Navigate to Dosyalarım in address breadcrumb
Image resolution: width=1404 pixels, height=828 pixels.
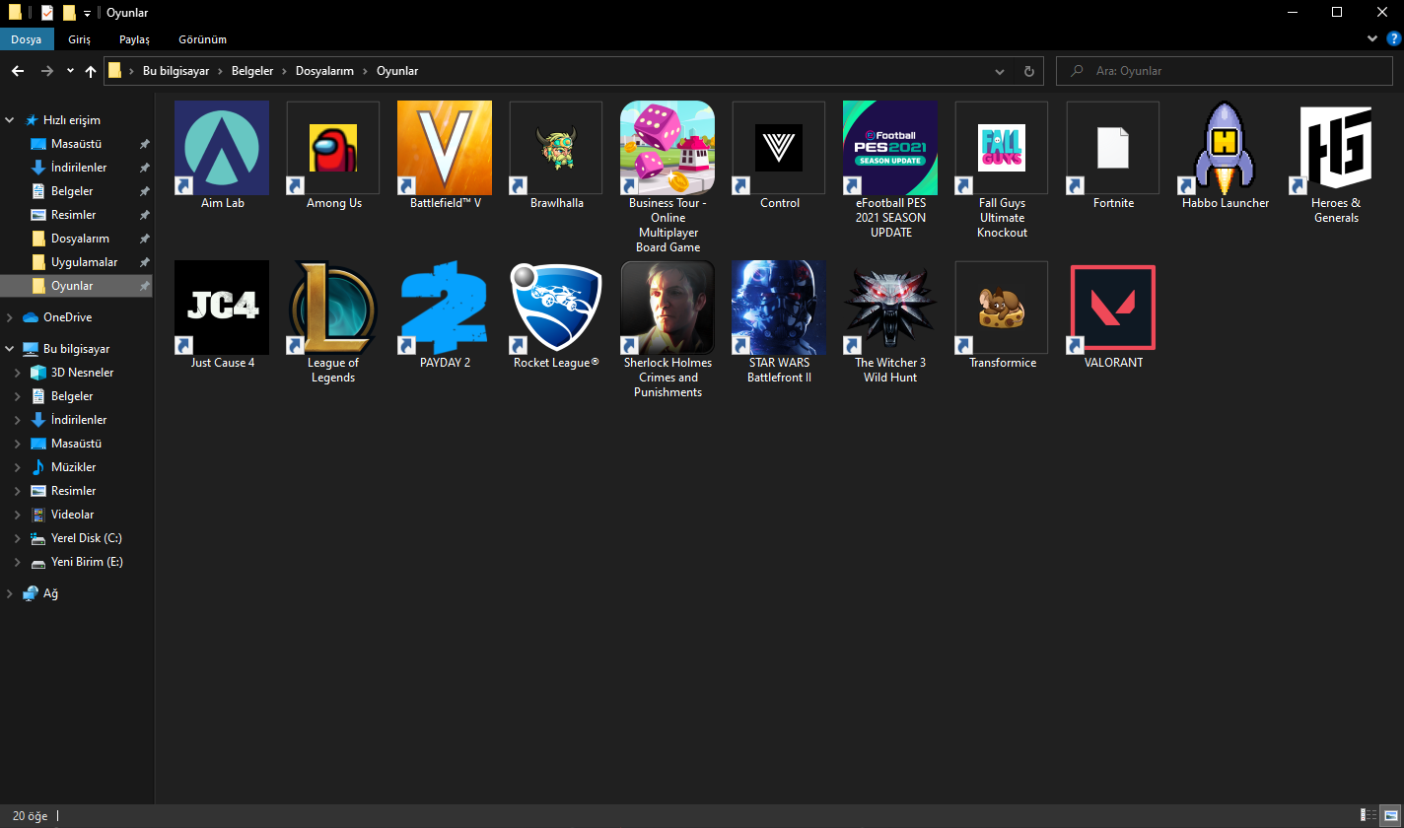click(324, 71)
